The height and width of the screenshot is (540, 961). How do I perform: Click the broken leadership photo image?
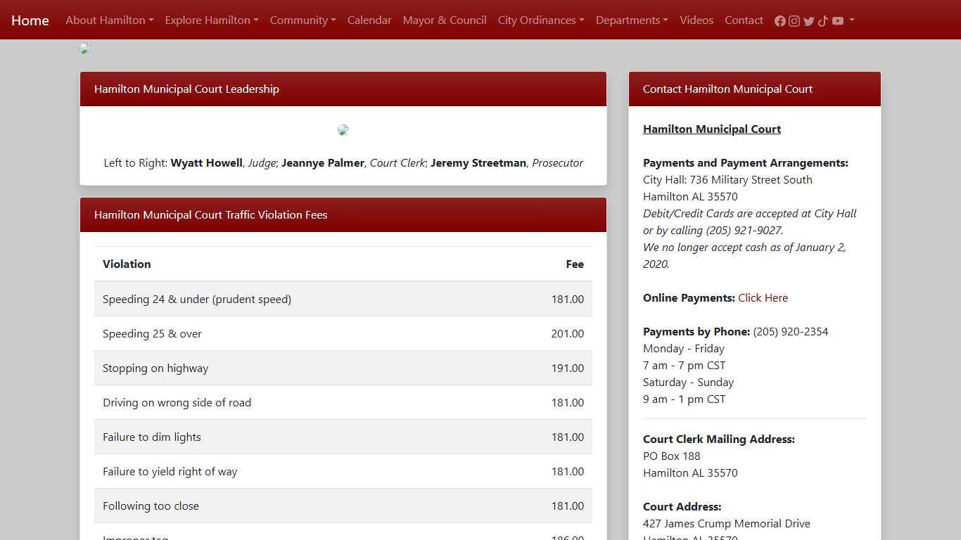tap(343, 130)
